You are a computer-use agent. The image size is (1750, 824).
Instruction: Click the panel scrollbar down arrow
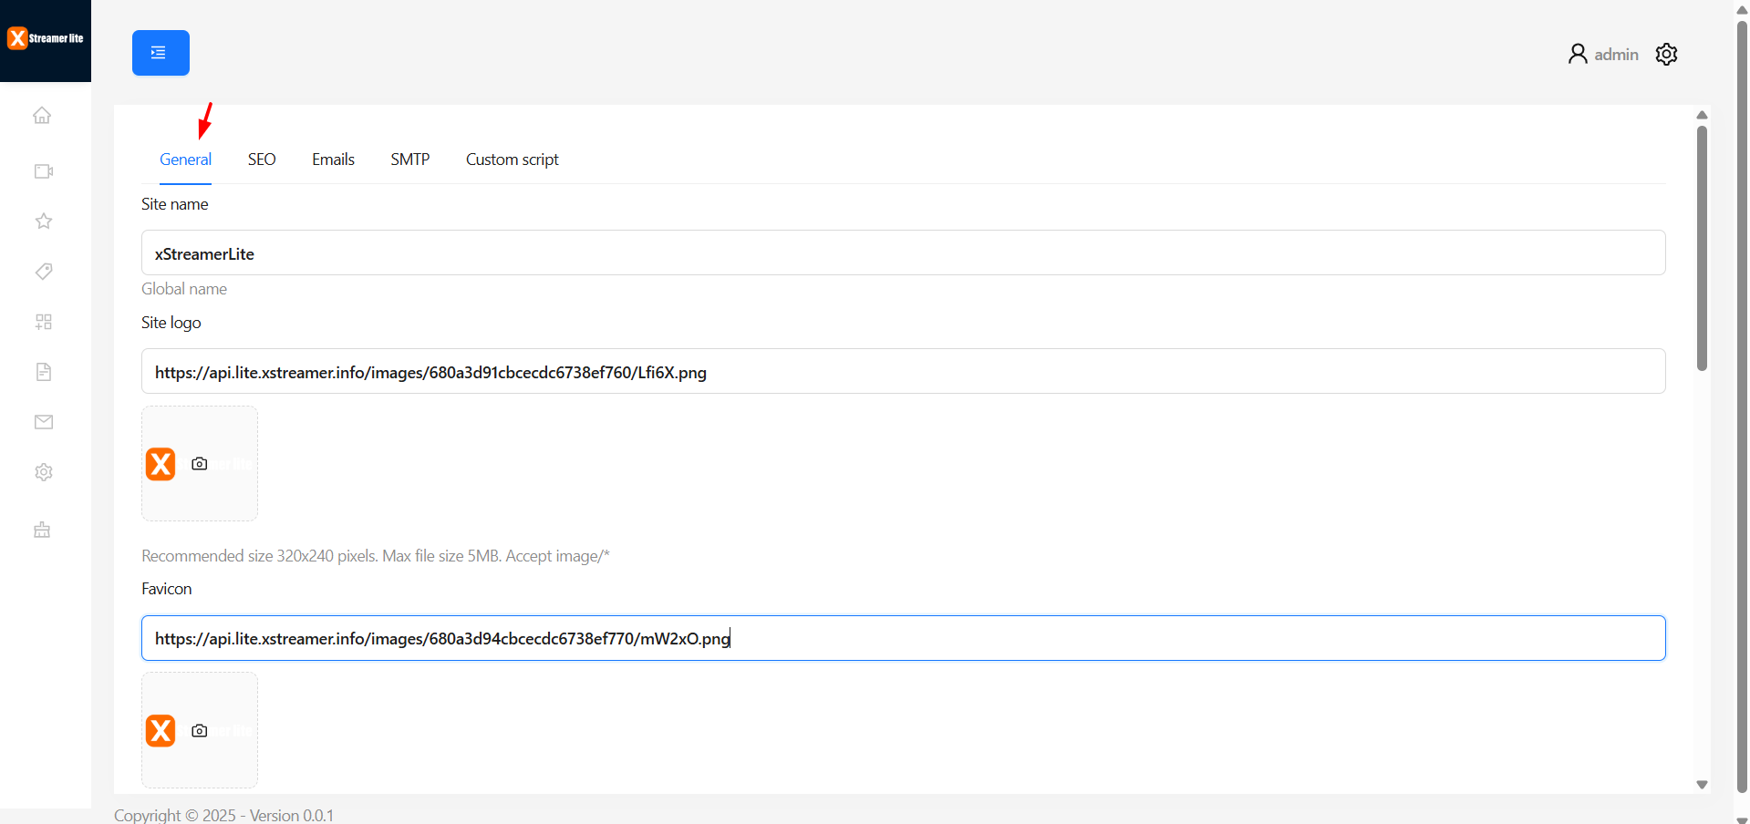coord(1702,785)
